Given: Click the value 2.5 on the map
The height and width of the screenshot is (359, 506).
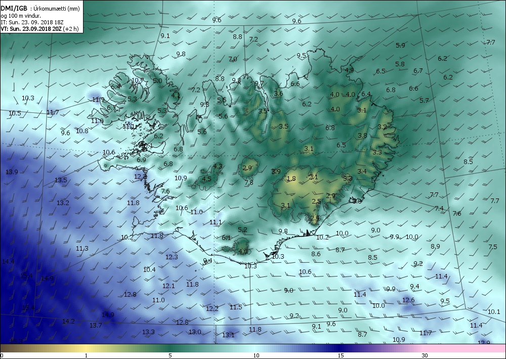Looking at the screenshot, I should pyautogui.click(x=317, y=201).
